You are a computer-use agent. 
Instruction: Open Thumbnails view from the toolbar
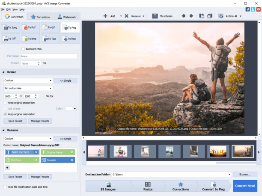point(162,16)
